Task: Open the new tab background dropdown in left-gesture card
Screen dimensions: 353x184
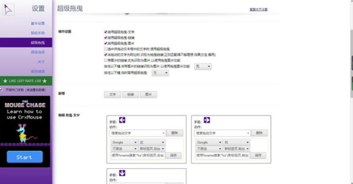Action: (151, 149)
